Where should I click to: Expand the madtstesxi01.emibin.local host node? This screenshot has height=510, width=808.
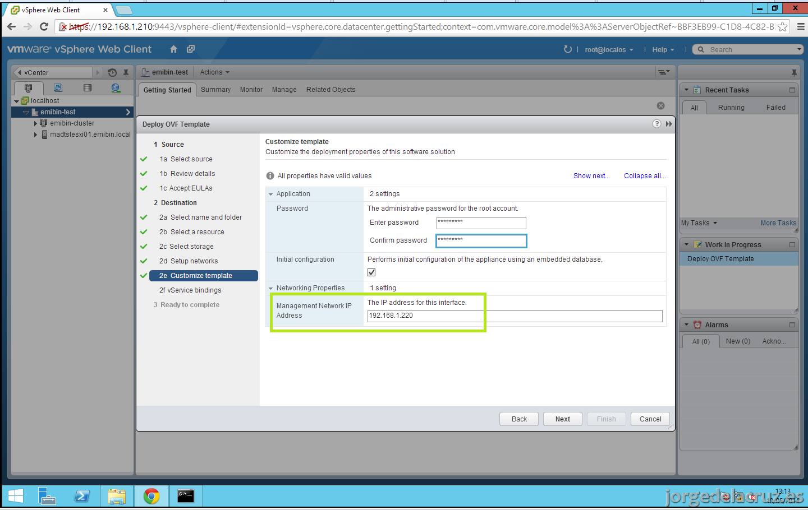35,135
